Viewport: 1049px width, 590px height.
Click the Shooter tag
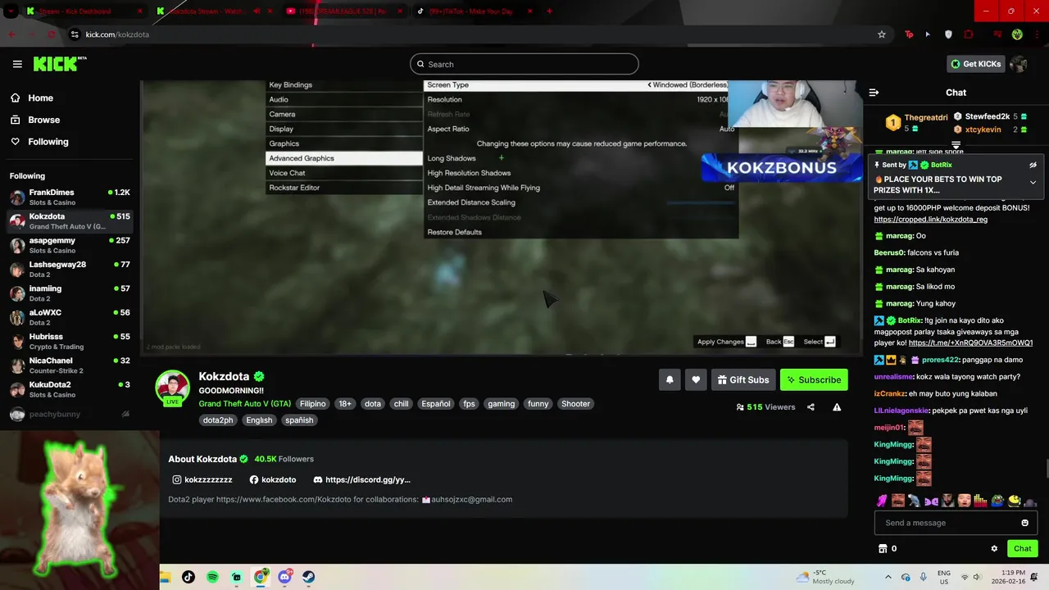[575, 404]
